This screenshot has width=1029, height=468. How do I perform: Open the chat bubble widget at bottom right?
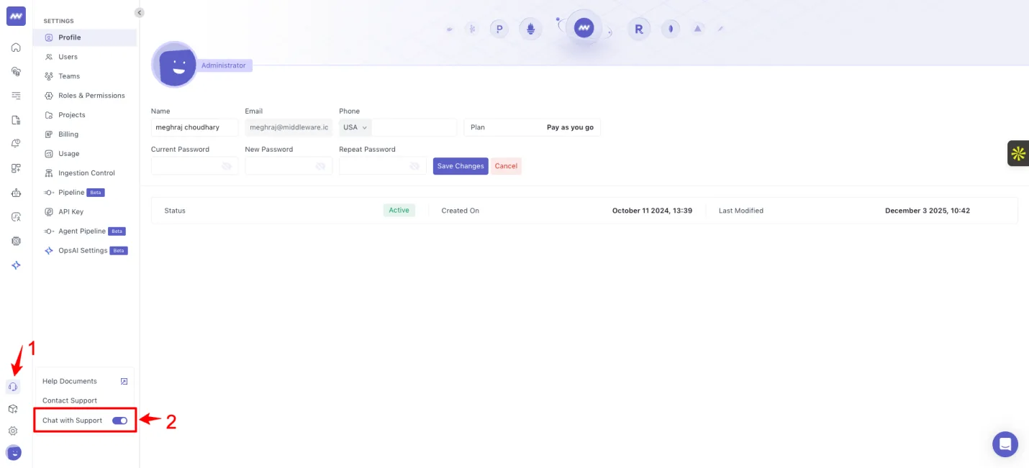click(1005, 444)
